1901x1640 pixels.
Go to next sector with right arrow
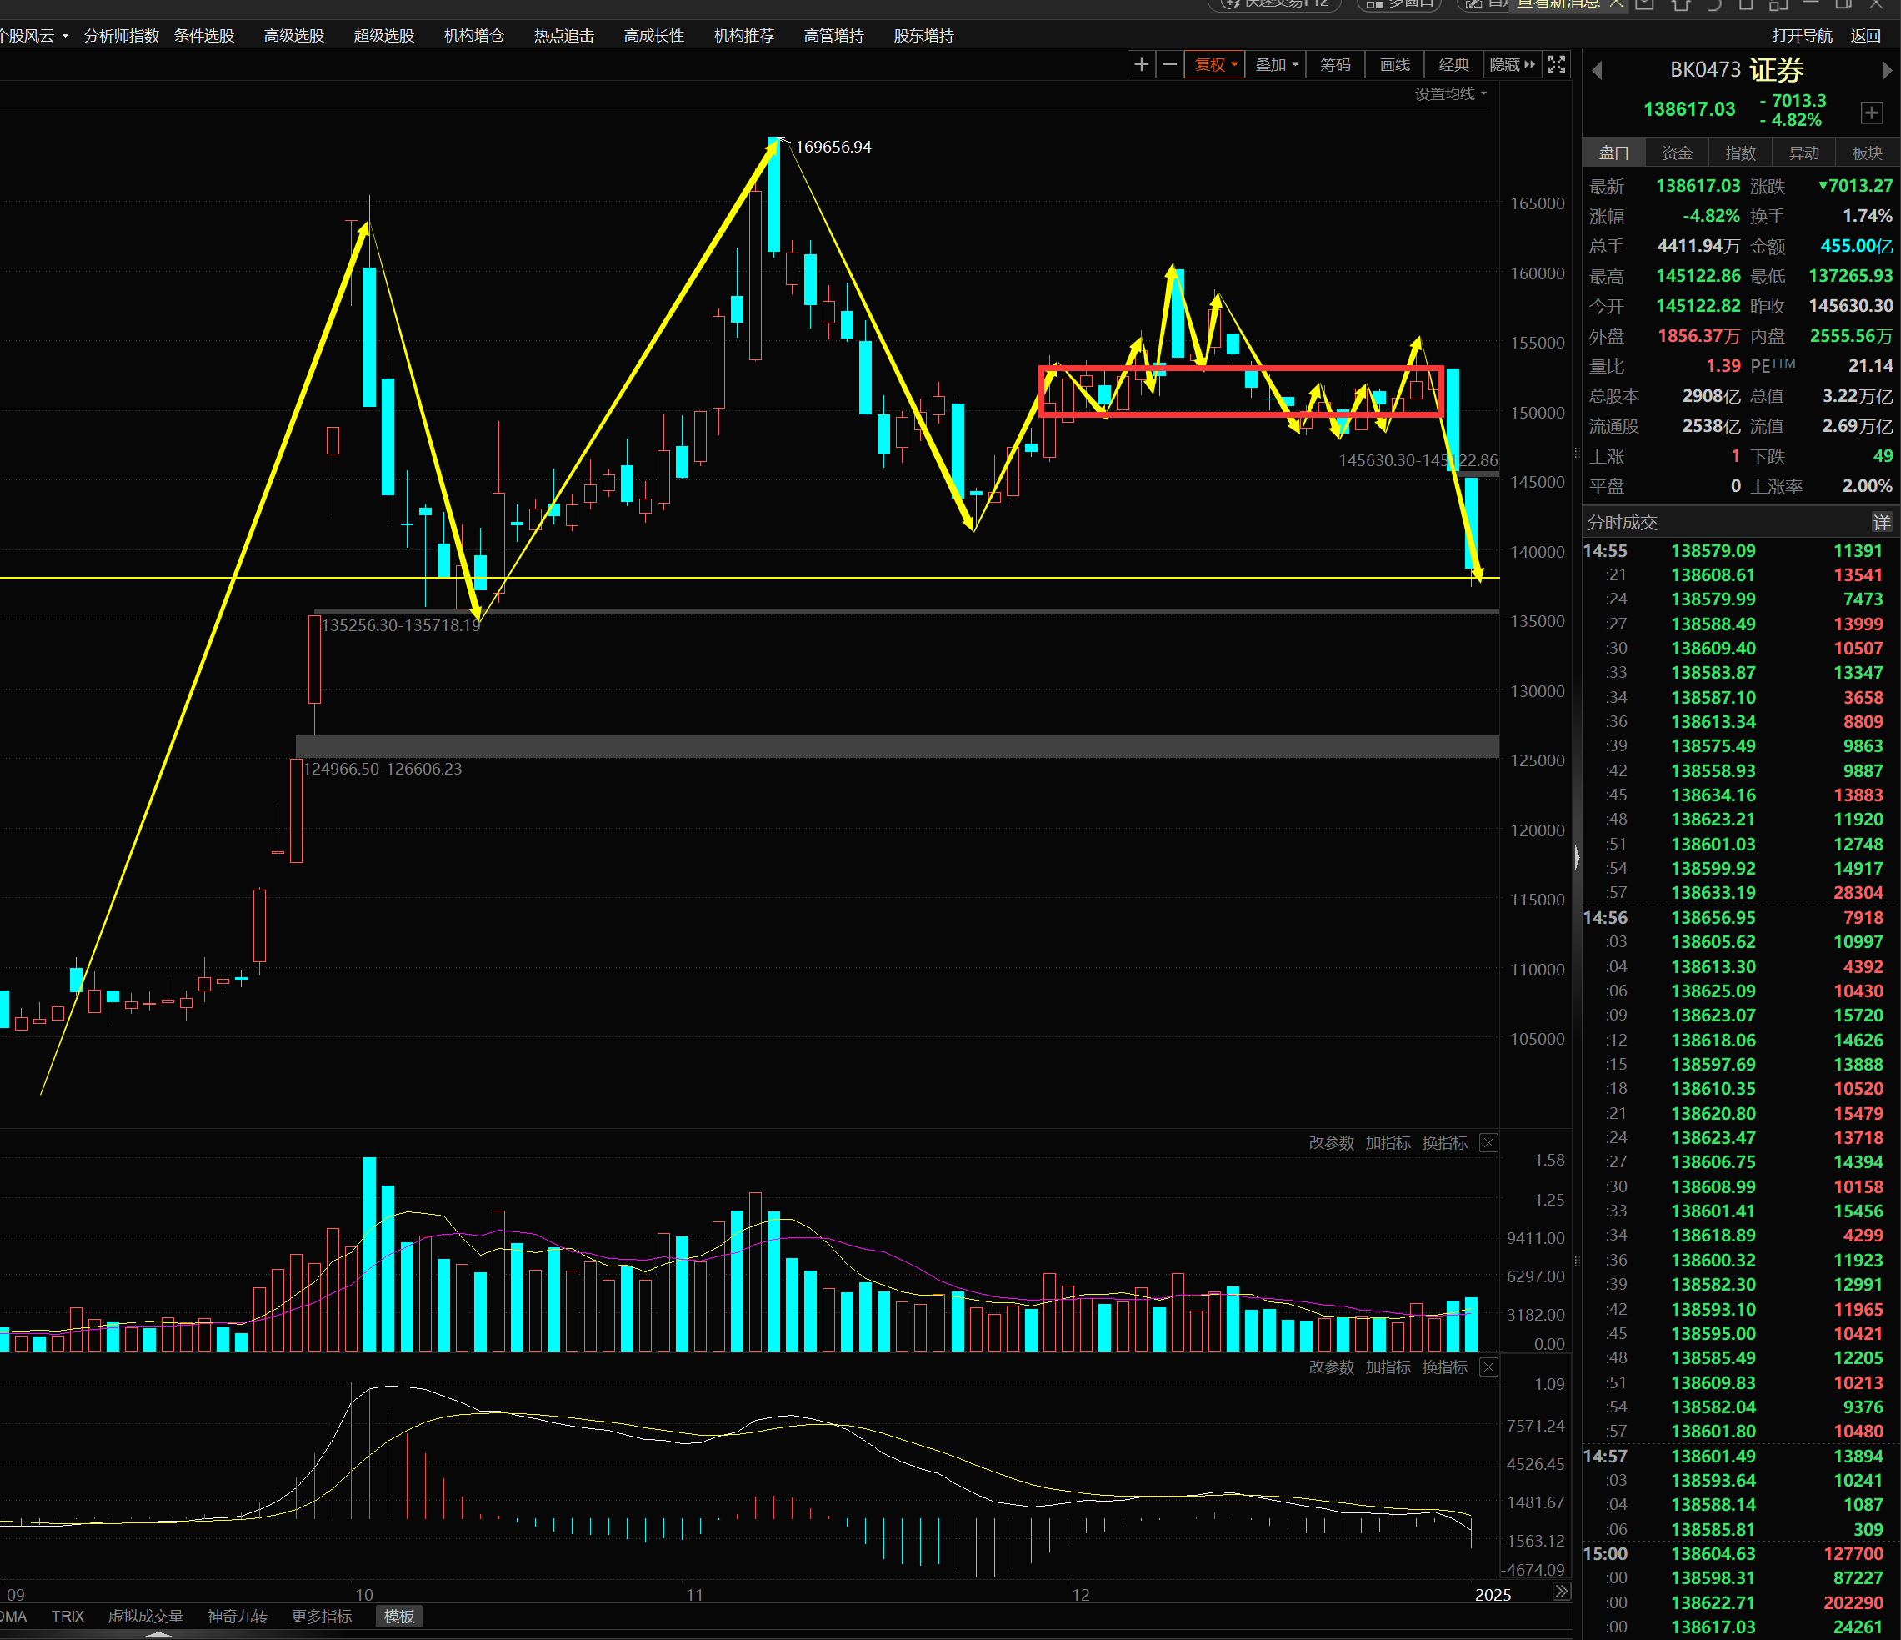[1886, 71]
